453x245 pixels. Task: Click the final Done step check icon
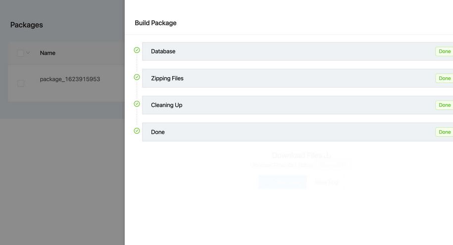[137, 131]
